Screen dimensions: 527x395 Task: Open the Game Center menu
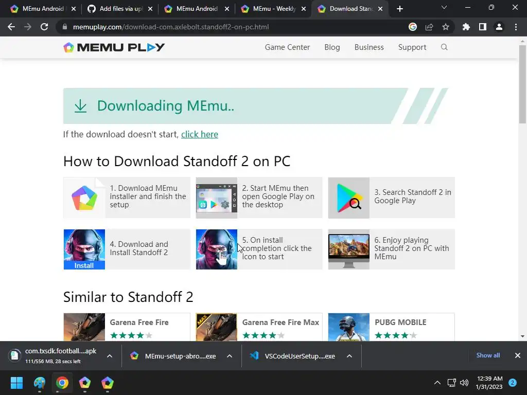(x=287, y=47)
